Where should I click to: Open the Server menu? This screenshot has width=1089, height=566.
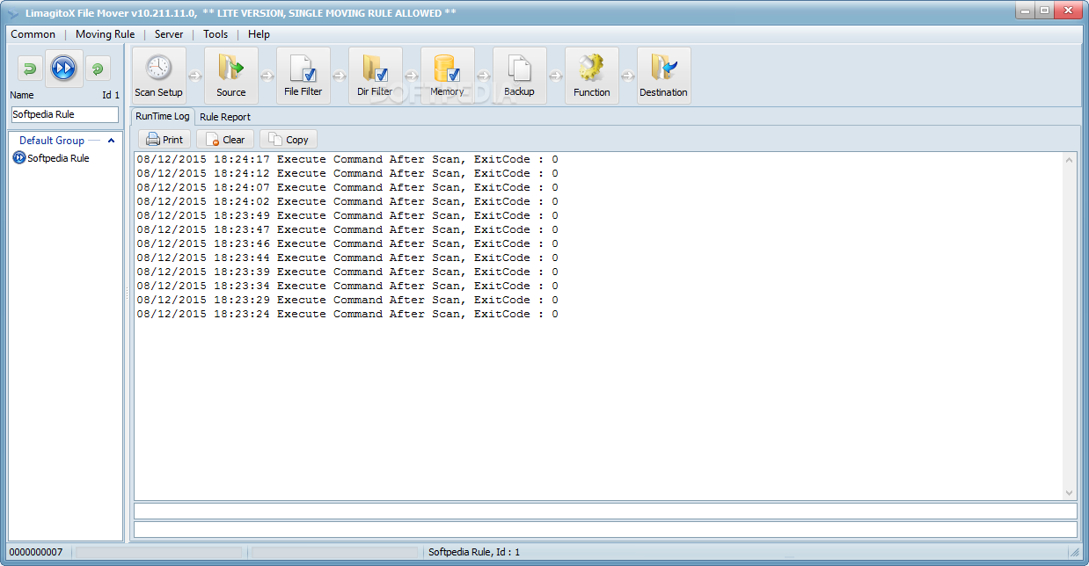[x=169, y=34]
